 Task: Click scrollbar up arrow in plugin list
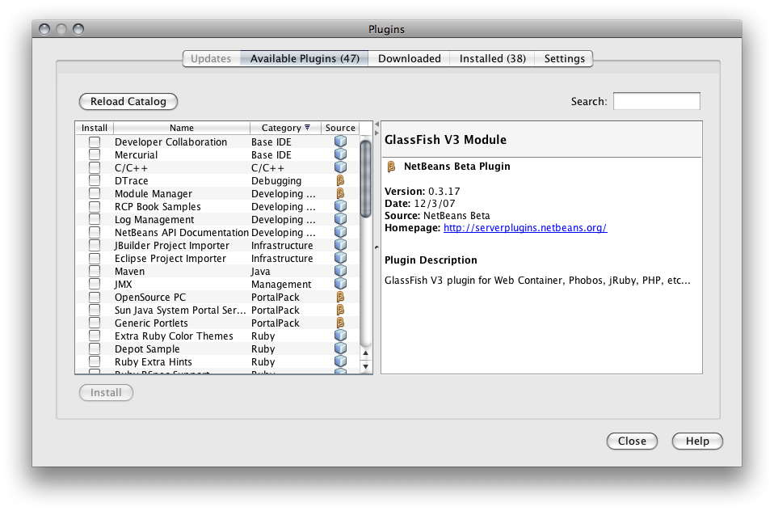point(365,353)
